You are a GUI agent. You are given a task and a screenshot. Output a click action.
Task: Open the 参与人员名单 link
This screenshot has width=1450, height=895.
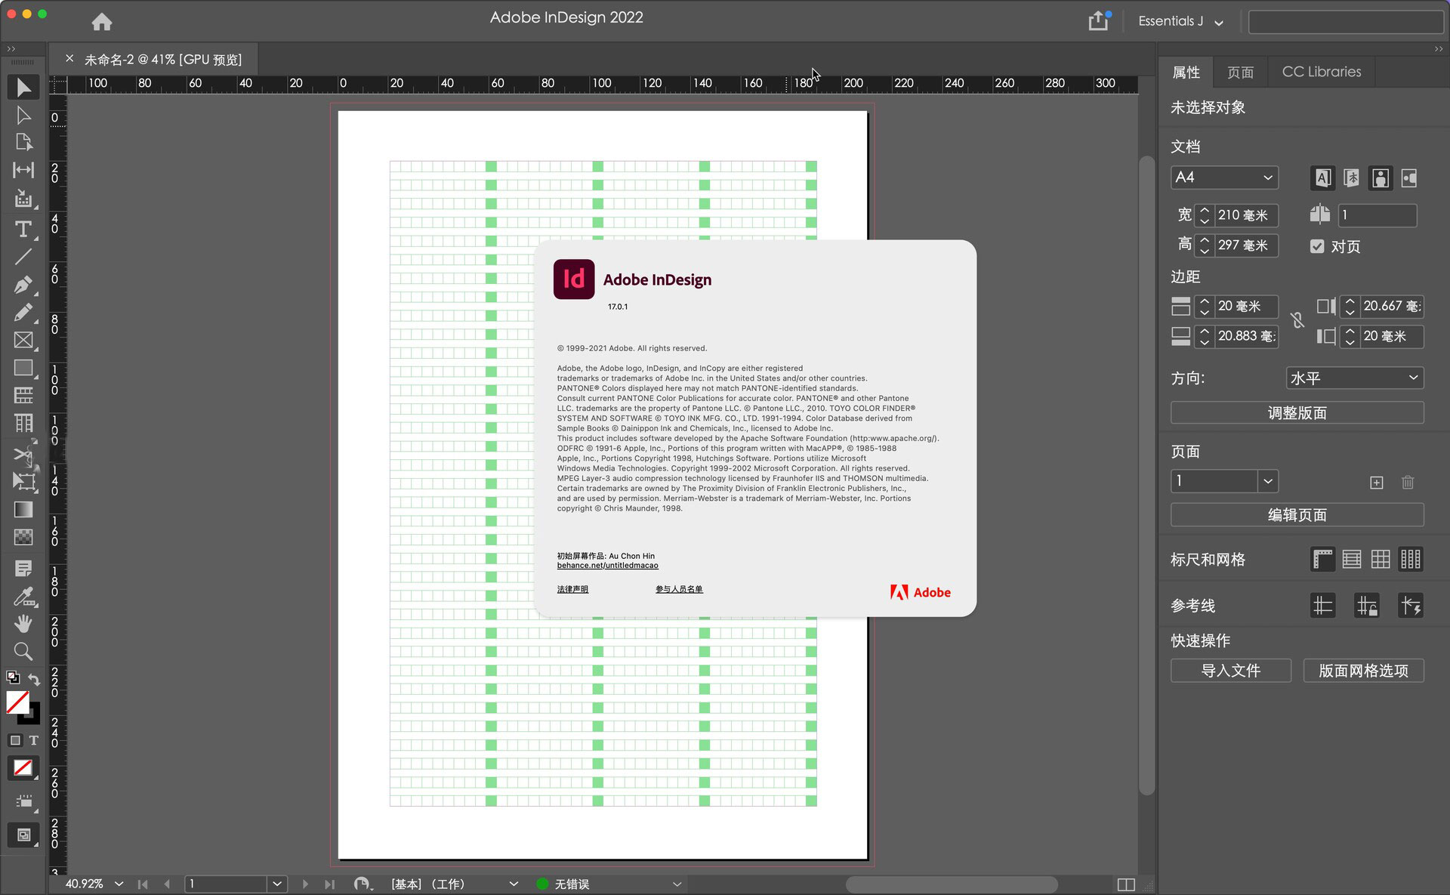679,589
